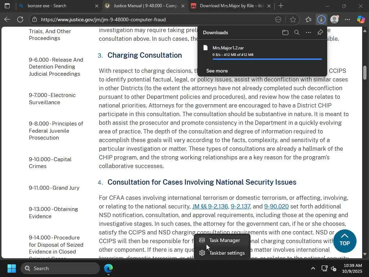Open 9-13.000 Obtaining Evidence sidebar link
This screenshot has width=369, height=277.
tap(53, 213)
